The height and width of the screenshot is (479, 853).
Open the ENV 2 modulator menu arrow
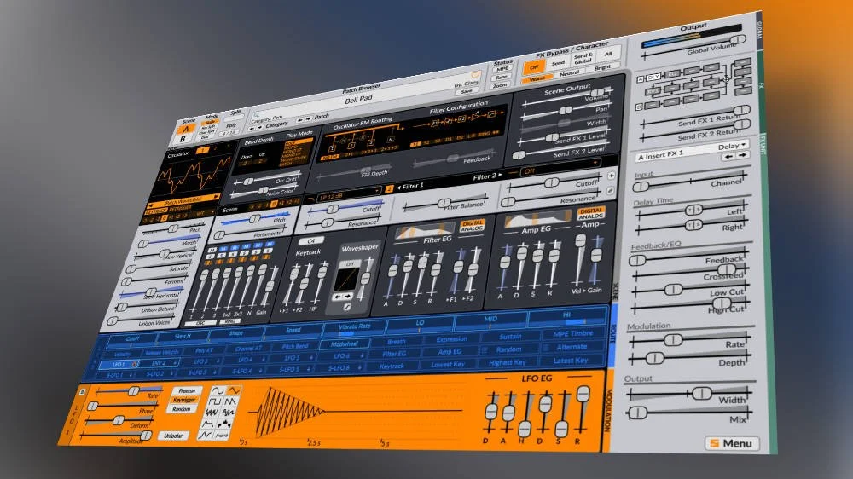[x=175, y=362]
